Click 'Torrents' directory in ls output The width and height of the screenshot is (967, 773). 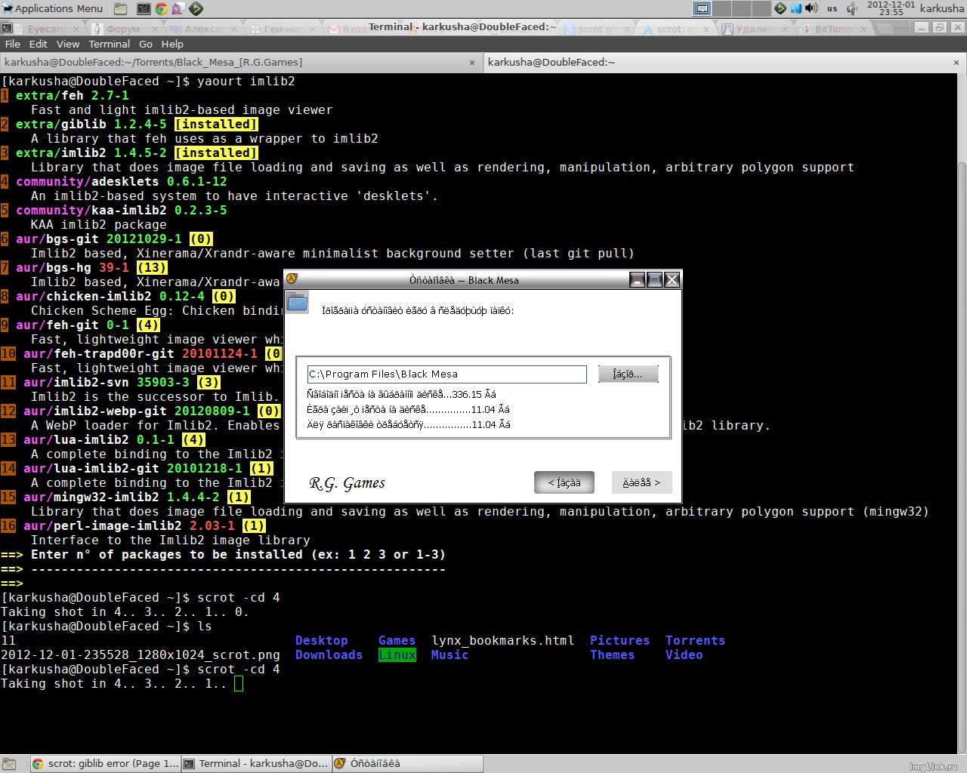click(x=696, y=640)
